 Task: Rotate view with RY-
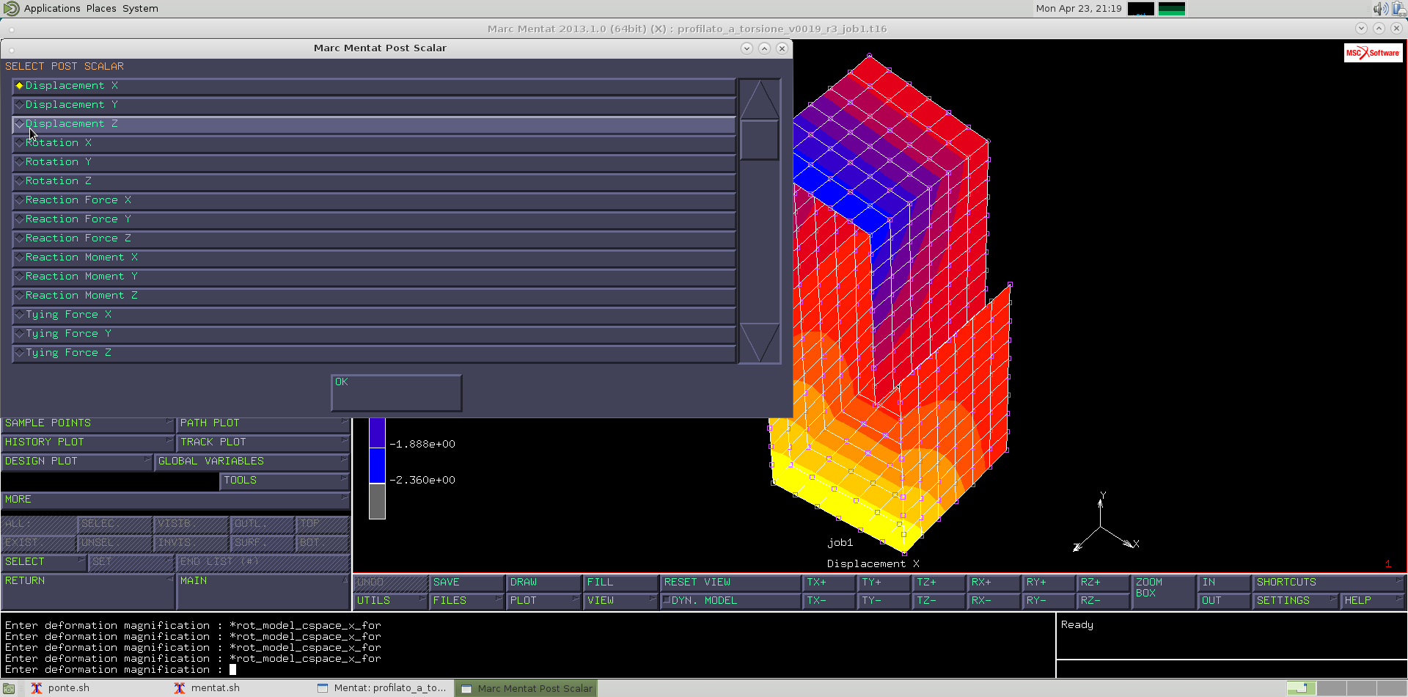pos(1049,601)
